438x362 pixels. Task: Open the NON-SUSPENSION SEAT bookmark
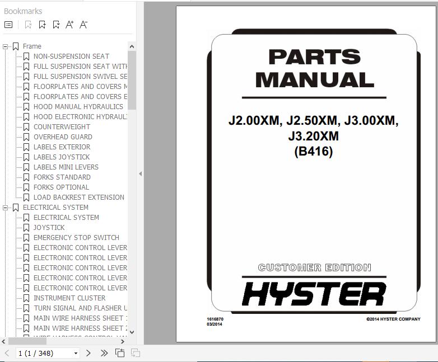71,57
